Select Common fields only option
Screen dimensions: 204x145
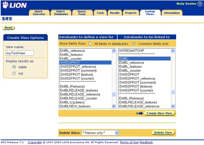(134, 44)
